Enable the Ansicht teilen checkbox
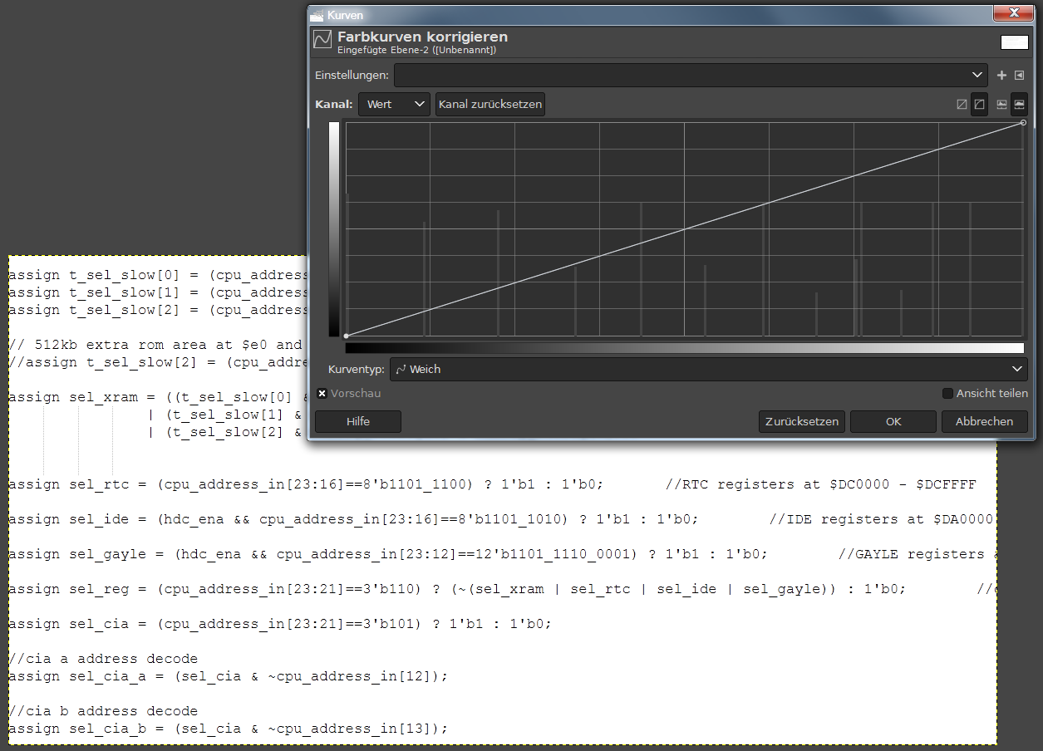The width and height of the screenshot is (1043, 751). [x=947, y=394]
